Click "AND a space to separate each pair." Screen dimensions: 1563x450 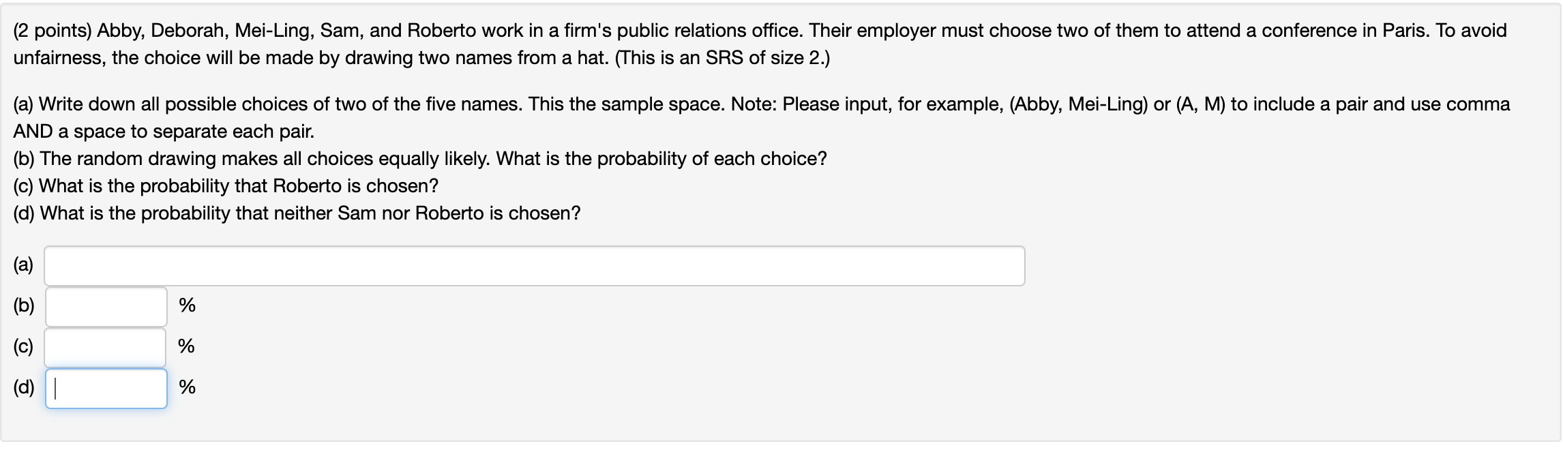click(164, 132)
